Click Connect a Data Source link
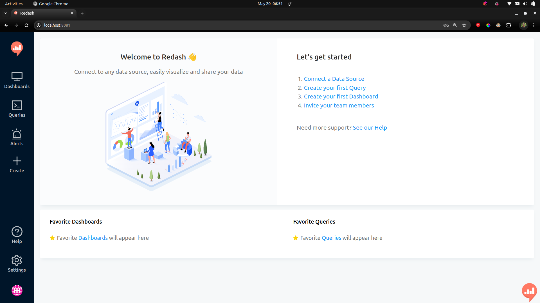540x303 pixels. (334, 79)
